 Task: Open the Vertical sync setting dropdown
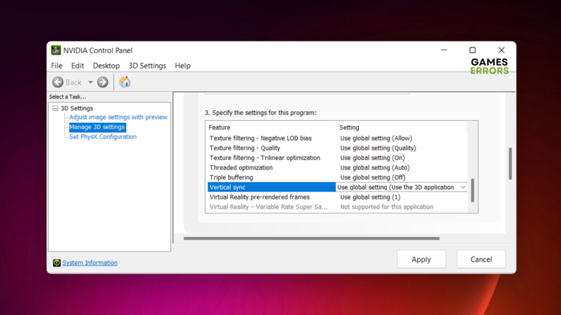pyautogui.click(x=463, y=187)
